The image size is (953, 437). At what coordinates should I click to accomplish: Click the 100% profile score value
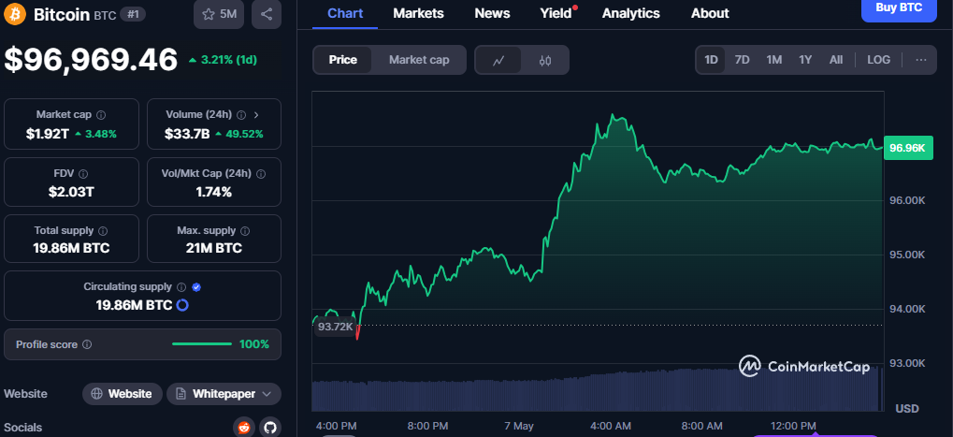point(254,344)
